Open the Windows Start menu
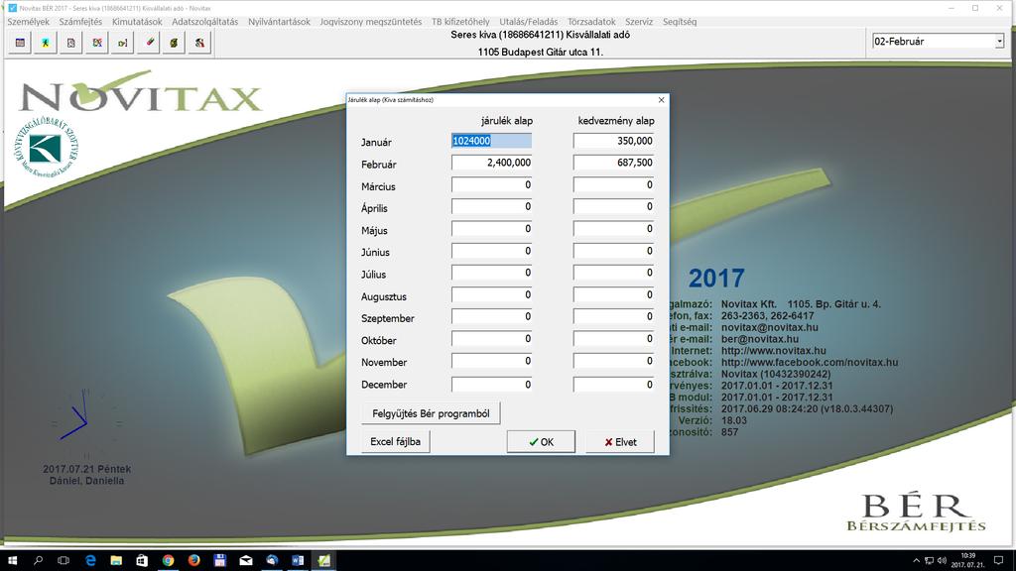Screen dimensions: 1016x571 (x=12, y=561)
